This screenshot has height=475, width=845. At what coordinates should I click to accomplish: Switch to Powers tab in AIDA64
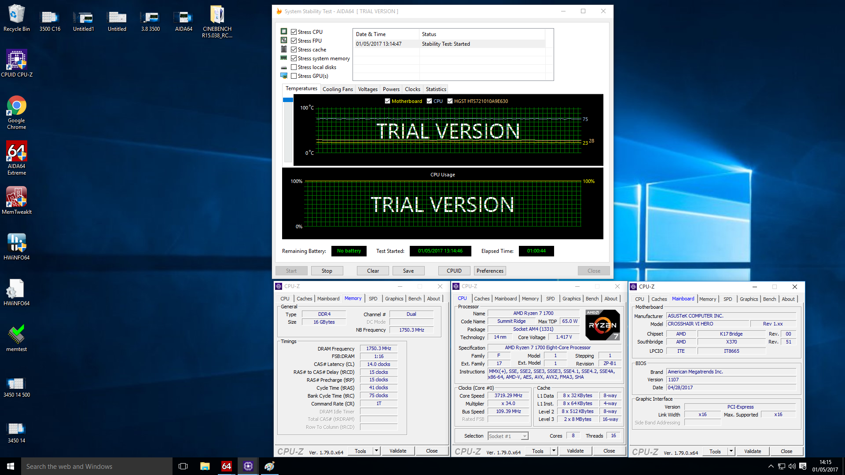[x=391, y=89]
